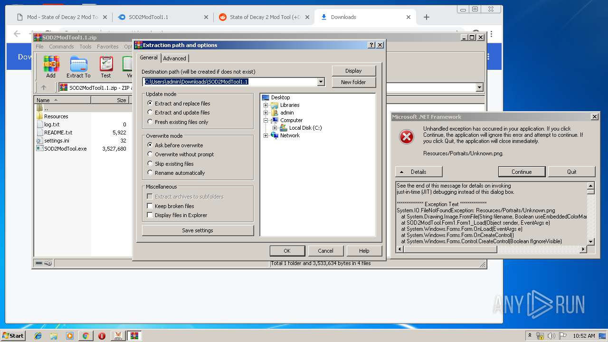Collapse Details in the .NET Framework dialog
This screenshot has height=342, width=608.
pyautogui.click(x=418, y=172)
